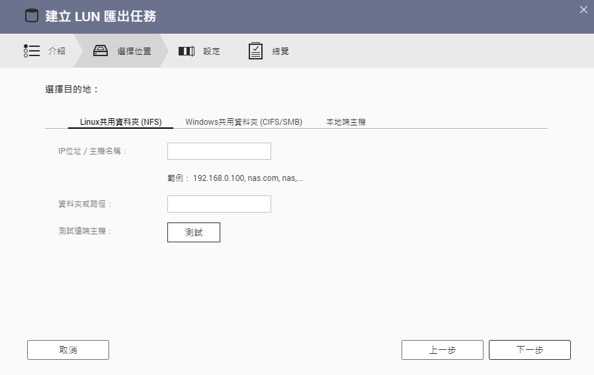Switch to Linux共用資料夾 (NFS) tab
This screenshot has height=375, width=594.
pos(120,122)
